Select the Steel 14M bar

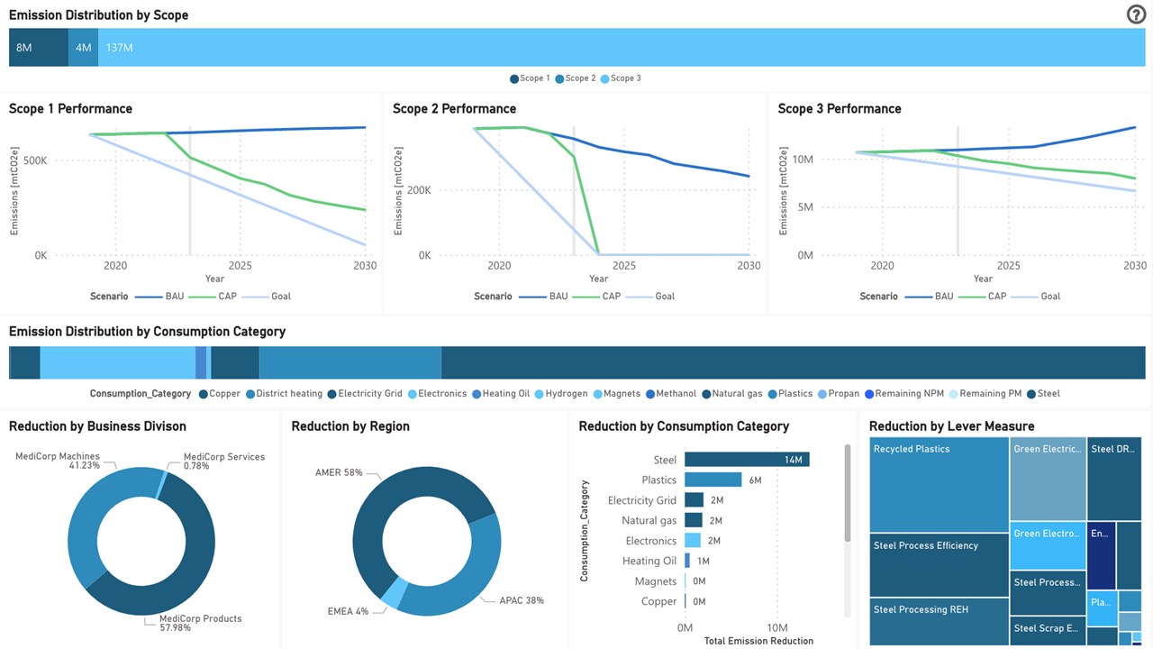(x=747, y=460)
